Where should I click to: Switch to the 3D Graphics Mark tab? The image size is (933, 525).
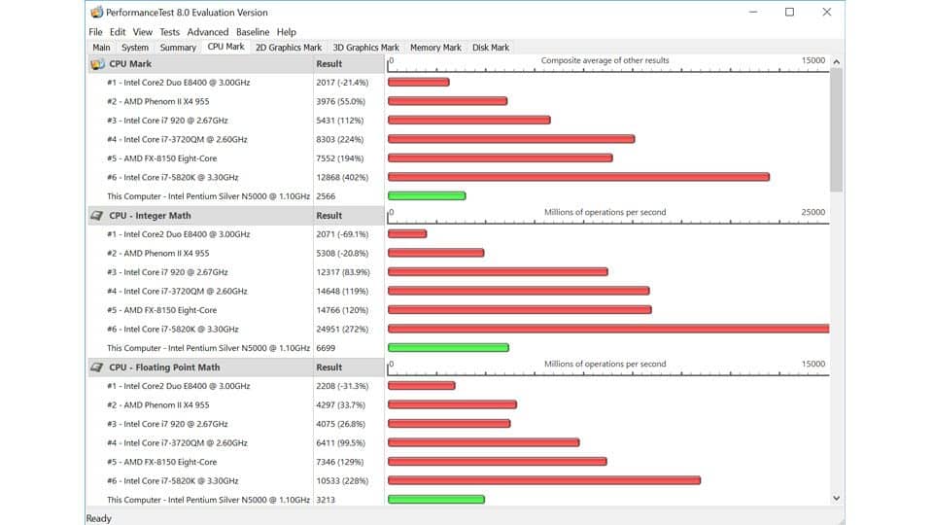[366, 48]
